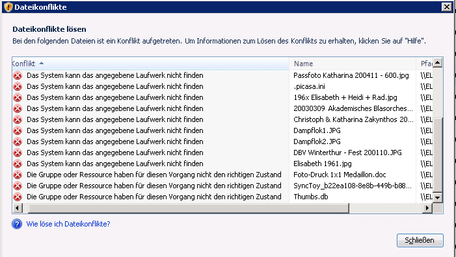Click vertical scrollbar down arrow
456x257 pixels.
click(x=438, y=198)
